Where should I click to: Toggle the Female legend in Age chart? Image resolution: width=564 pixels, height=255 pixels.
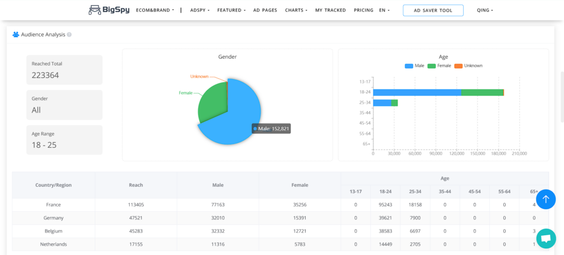(x=439, y=66)
